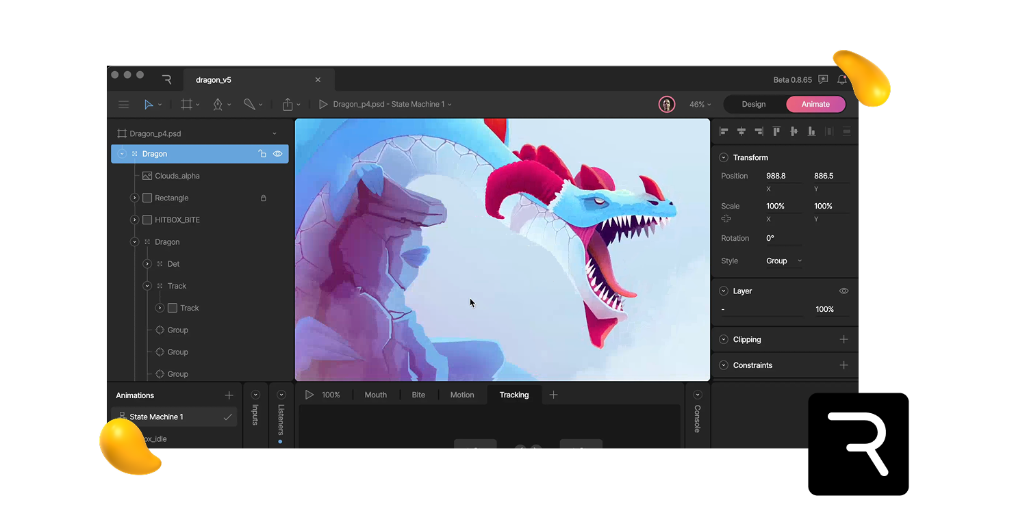The width and height of the screenshot is (1027, 513).
Task: Click the Export share icon
Action: point(288,105)
